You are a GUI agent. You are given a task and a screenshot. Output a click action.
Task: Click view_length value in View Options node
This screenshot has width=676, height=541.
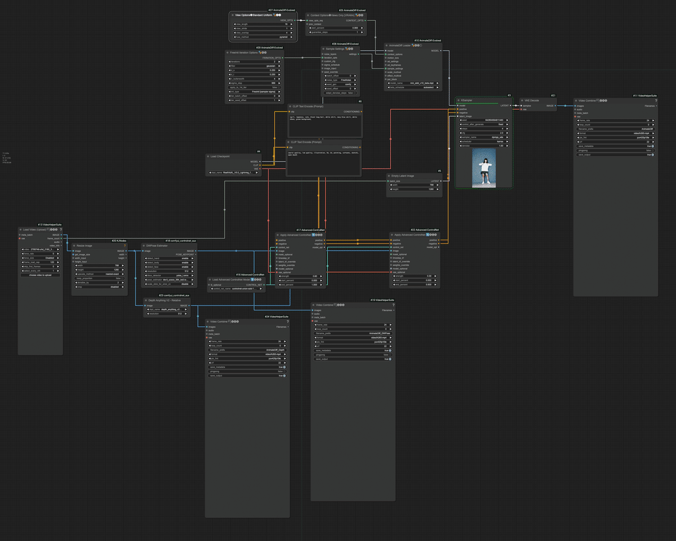(x=263, y=24)
